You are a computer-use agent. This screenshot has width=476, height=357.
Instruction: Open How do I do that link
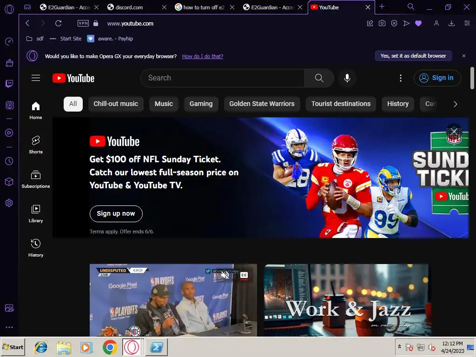click(x=203, y=56)
